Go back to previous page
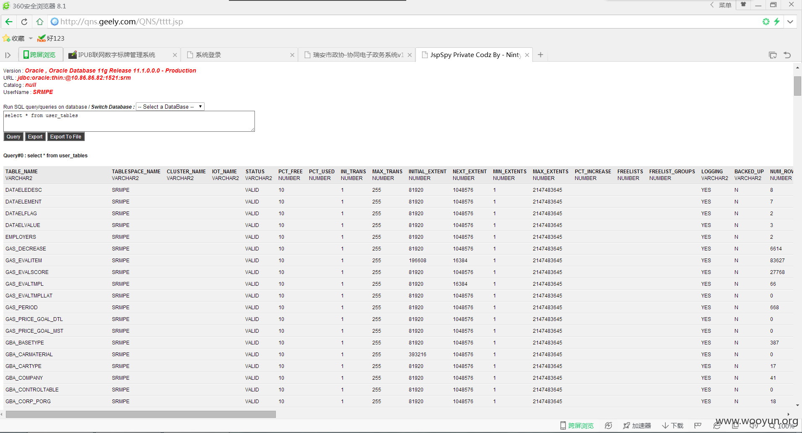The image size is (802, 433). pyautogui.click(x=9, y=22)
